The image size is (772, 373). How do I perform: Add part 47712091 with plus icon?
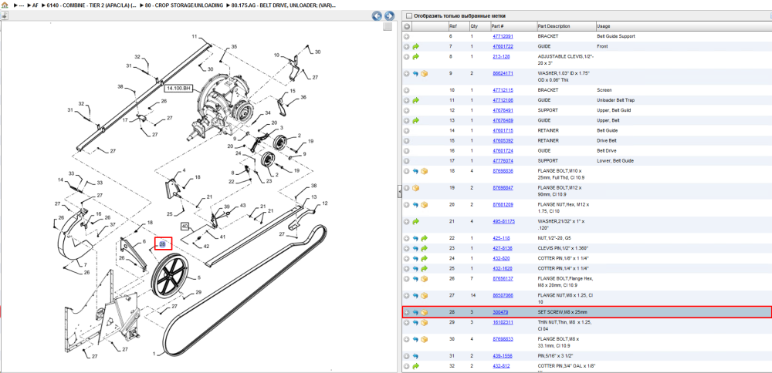click(407, 36)
